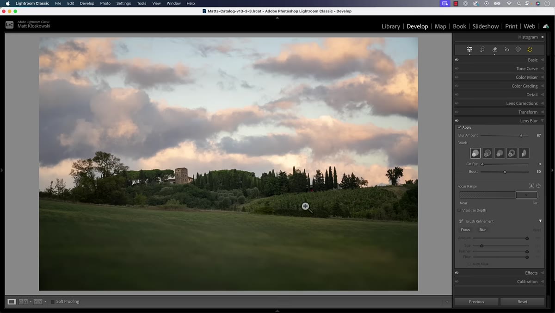Screen dimensions: 555x313
Task: Click the yellow sync settings icon
Action: [x=530, y=50]
